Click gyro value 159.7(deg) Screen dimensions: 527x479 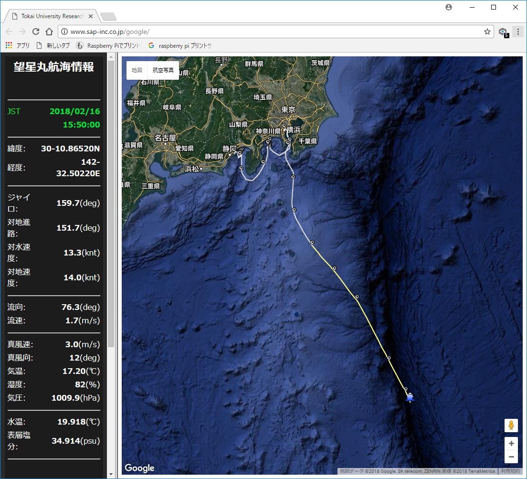coord(78,202)
